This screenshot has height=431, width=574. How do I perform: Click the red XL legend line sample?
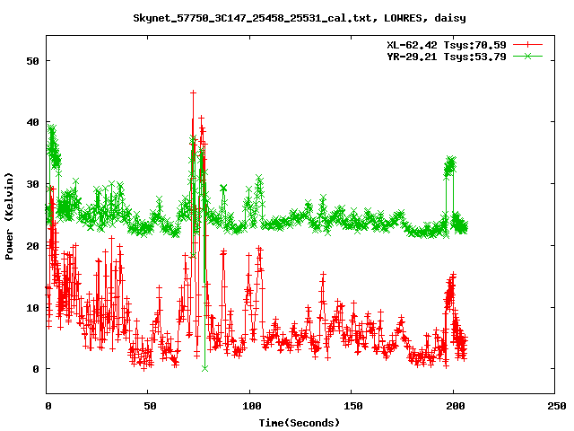[527, 45]
